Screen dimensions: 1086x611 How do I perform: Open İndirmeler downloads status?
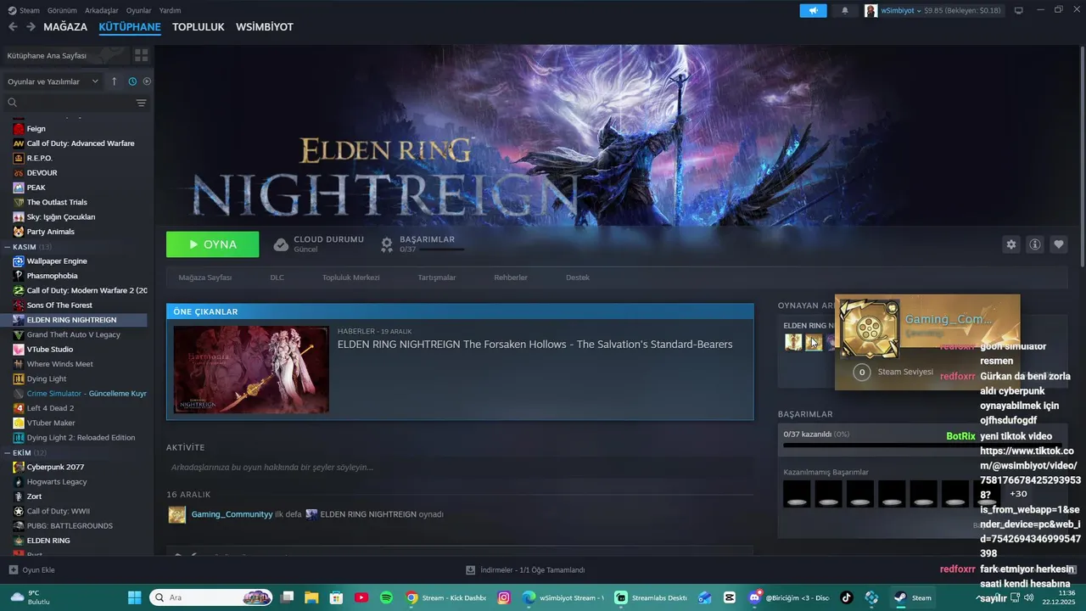525,570
